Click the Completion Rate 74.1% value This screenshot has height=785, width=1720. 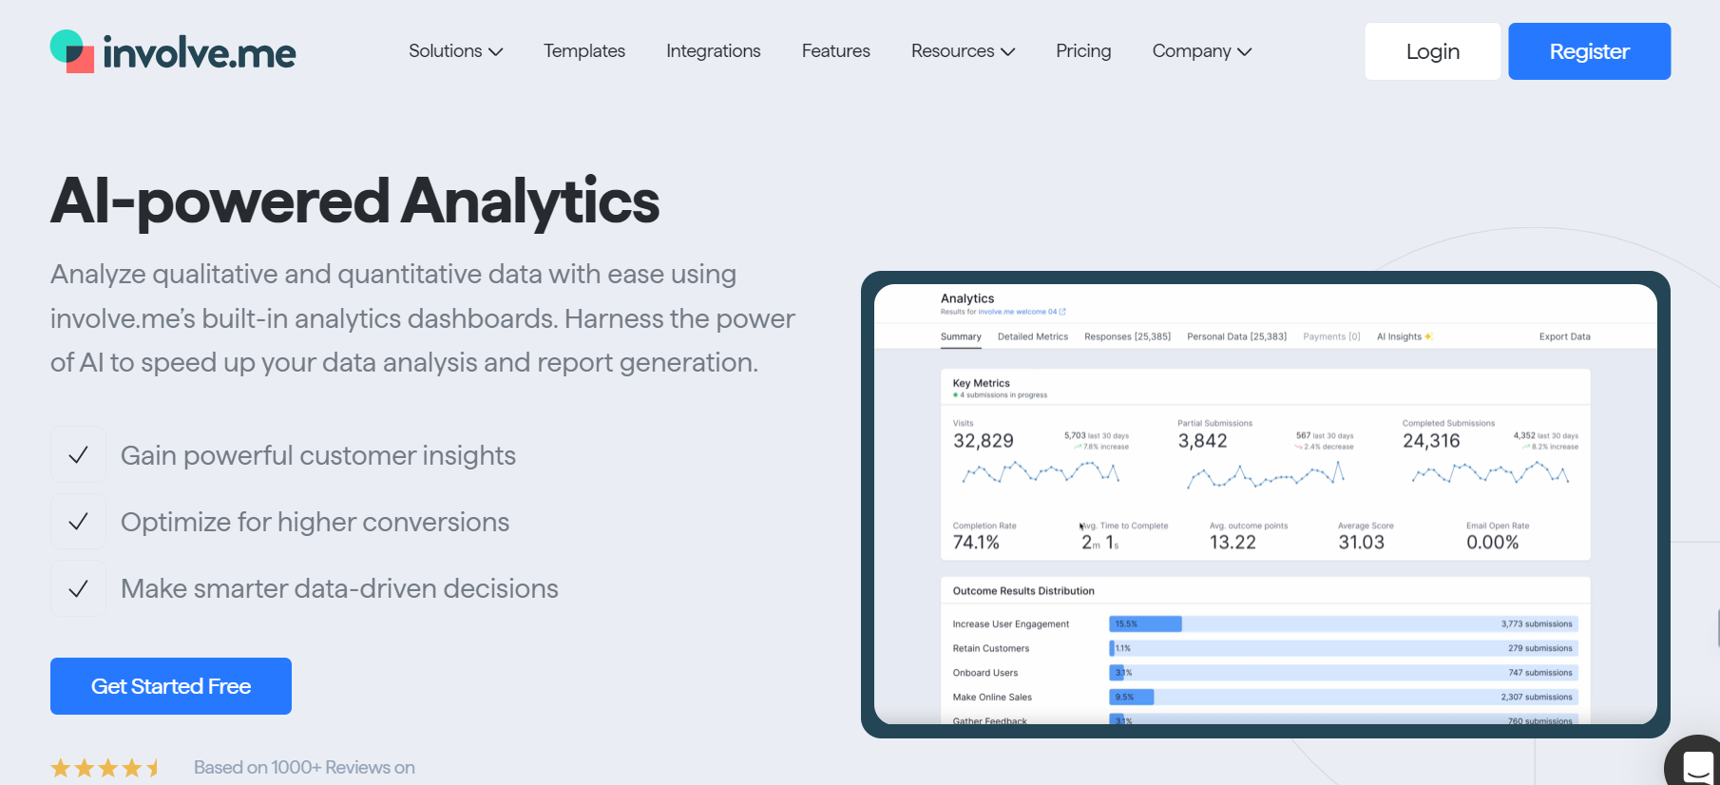point(976,543)
